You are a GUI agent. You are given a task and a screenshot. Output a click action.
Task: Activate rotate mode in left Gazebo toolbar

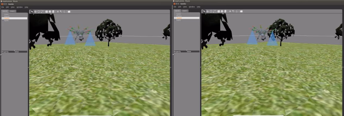pyautogui.click(x=39, y=12)
